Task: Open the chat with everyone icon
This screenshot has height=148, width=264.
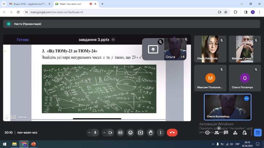Action: pos(226,132)
